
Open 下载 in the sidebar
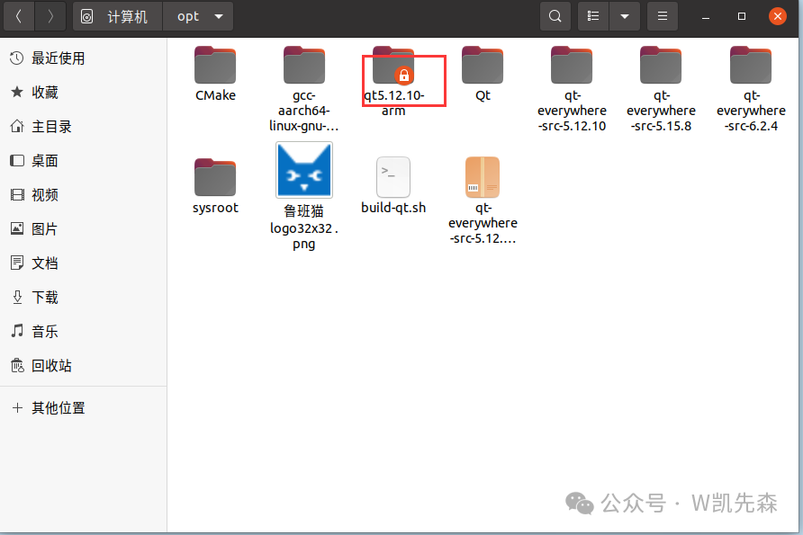45,298
